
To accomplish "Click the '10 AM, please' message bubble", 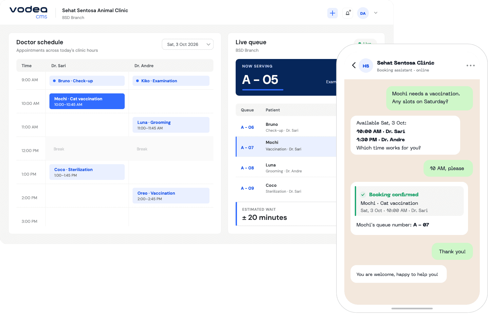I will pyautogui.click(x=448, y=168).
